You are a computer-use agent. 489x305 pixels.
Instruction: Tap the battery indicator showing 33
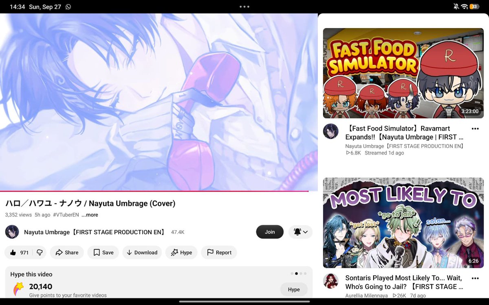tap(474, 7)
